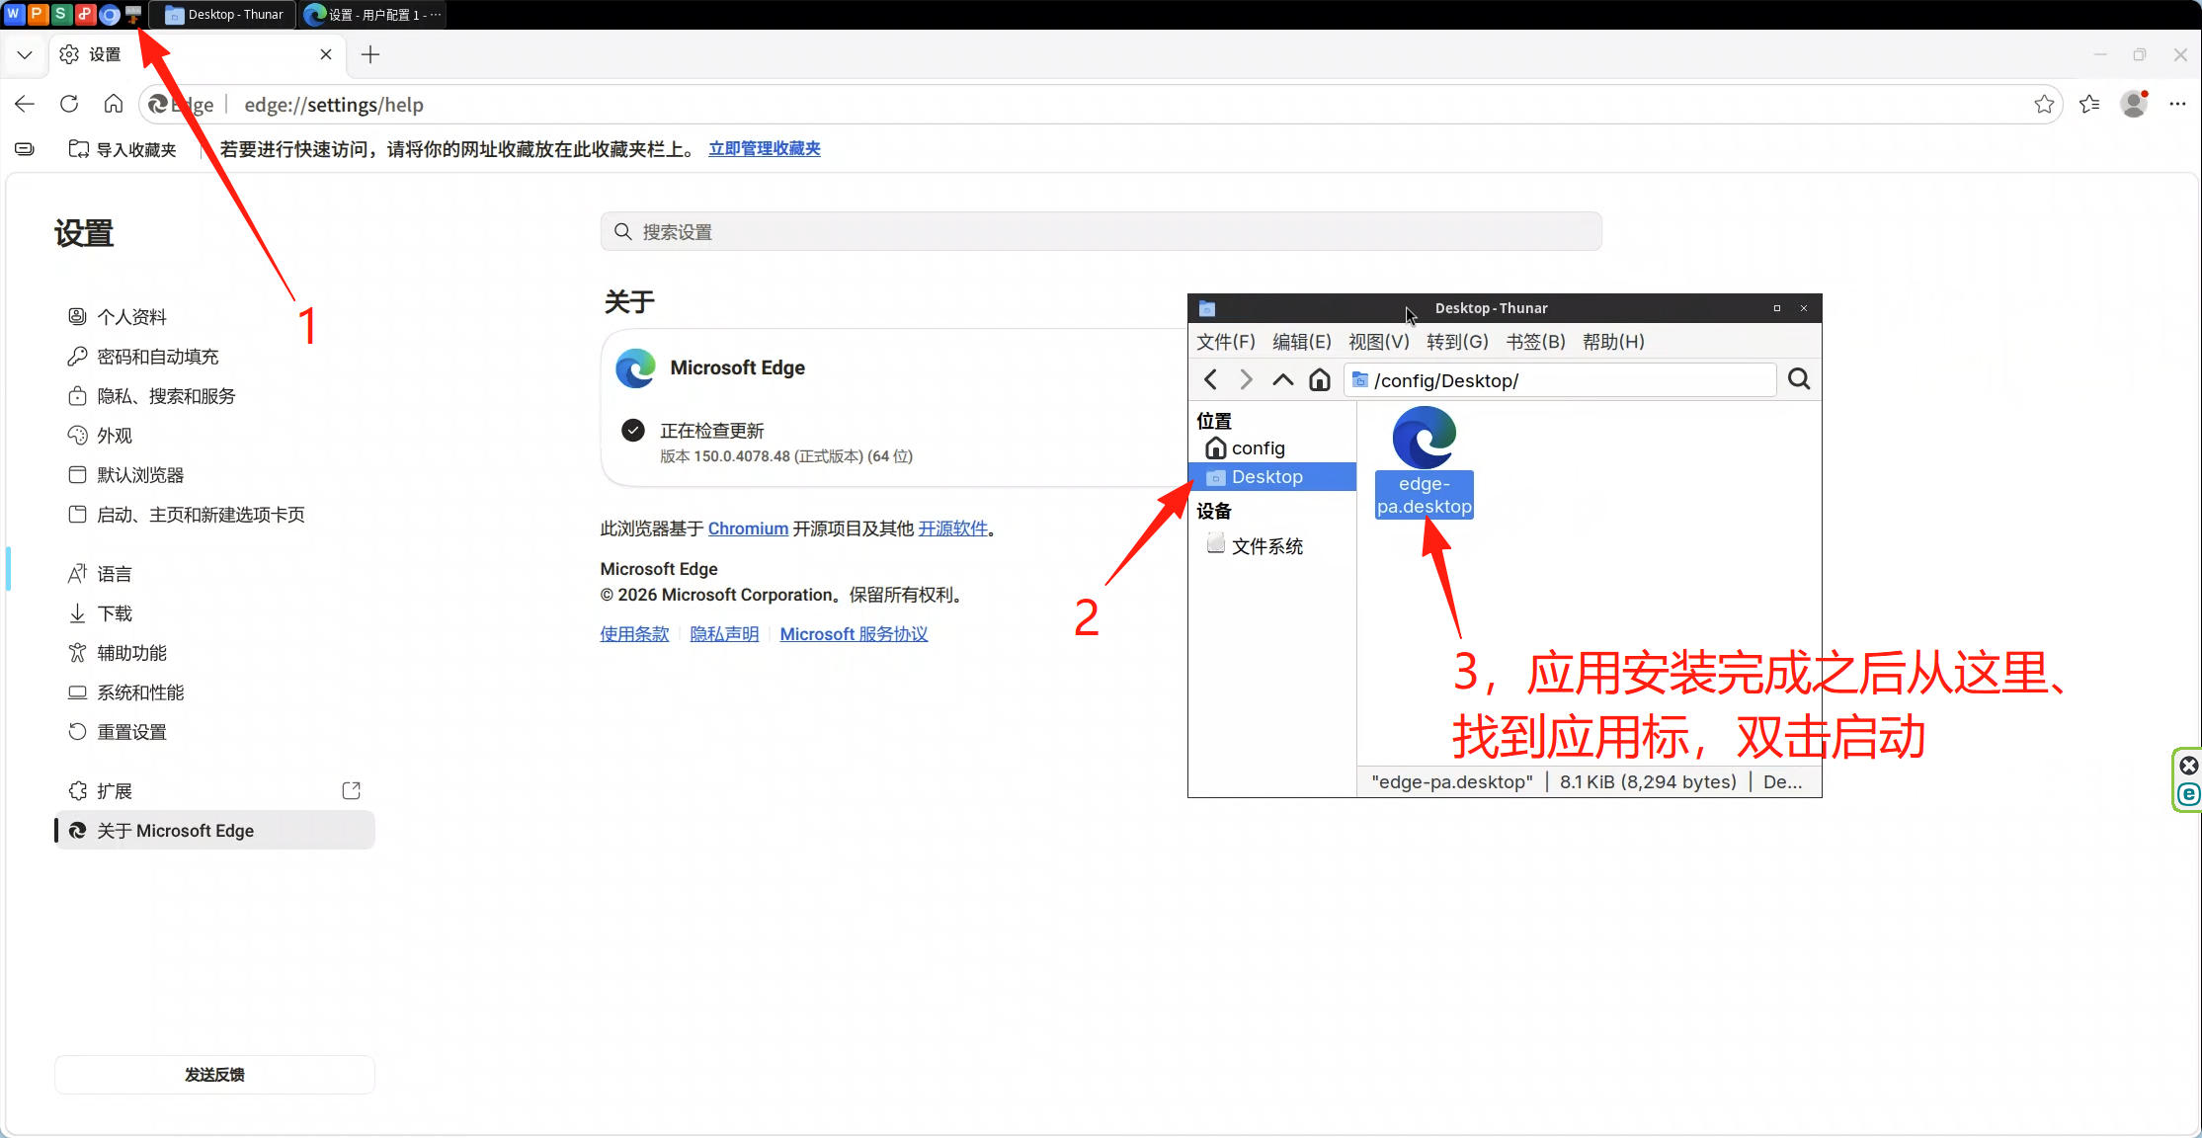Add page to favorites star icon
The height and width of the screenshot is (1138, 2202).
coord(2044,104)
